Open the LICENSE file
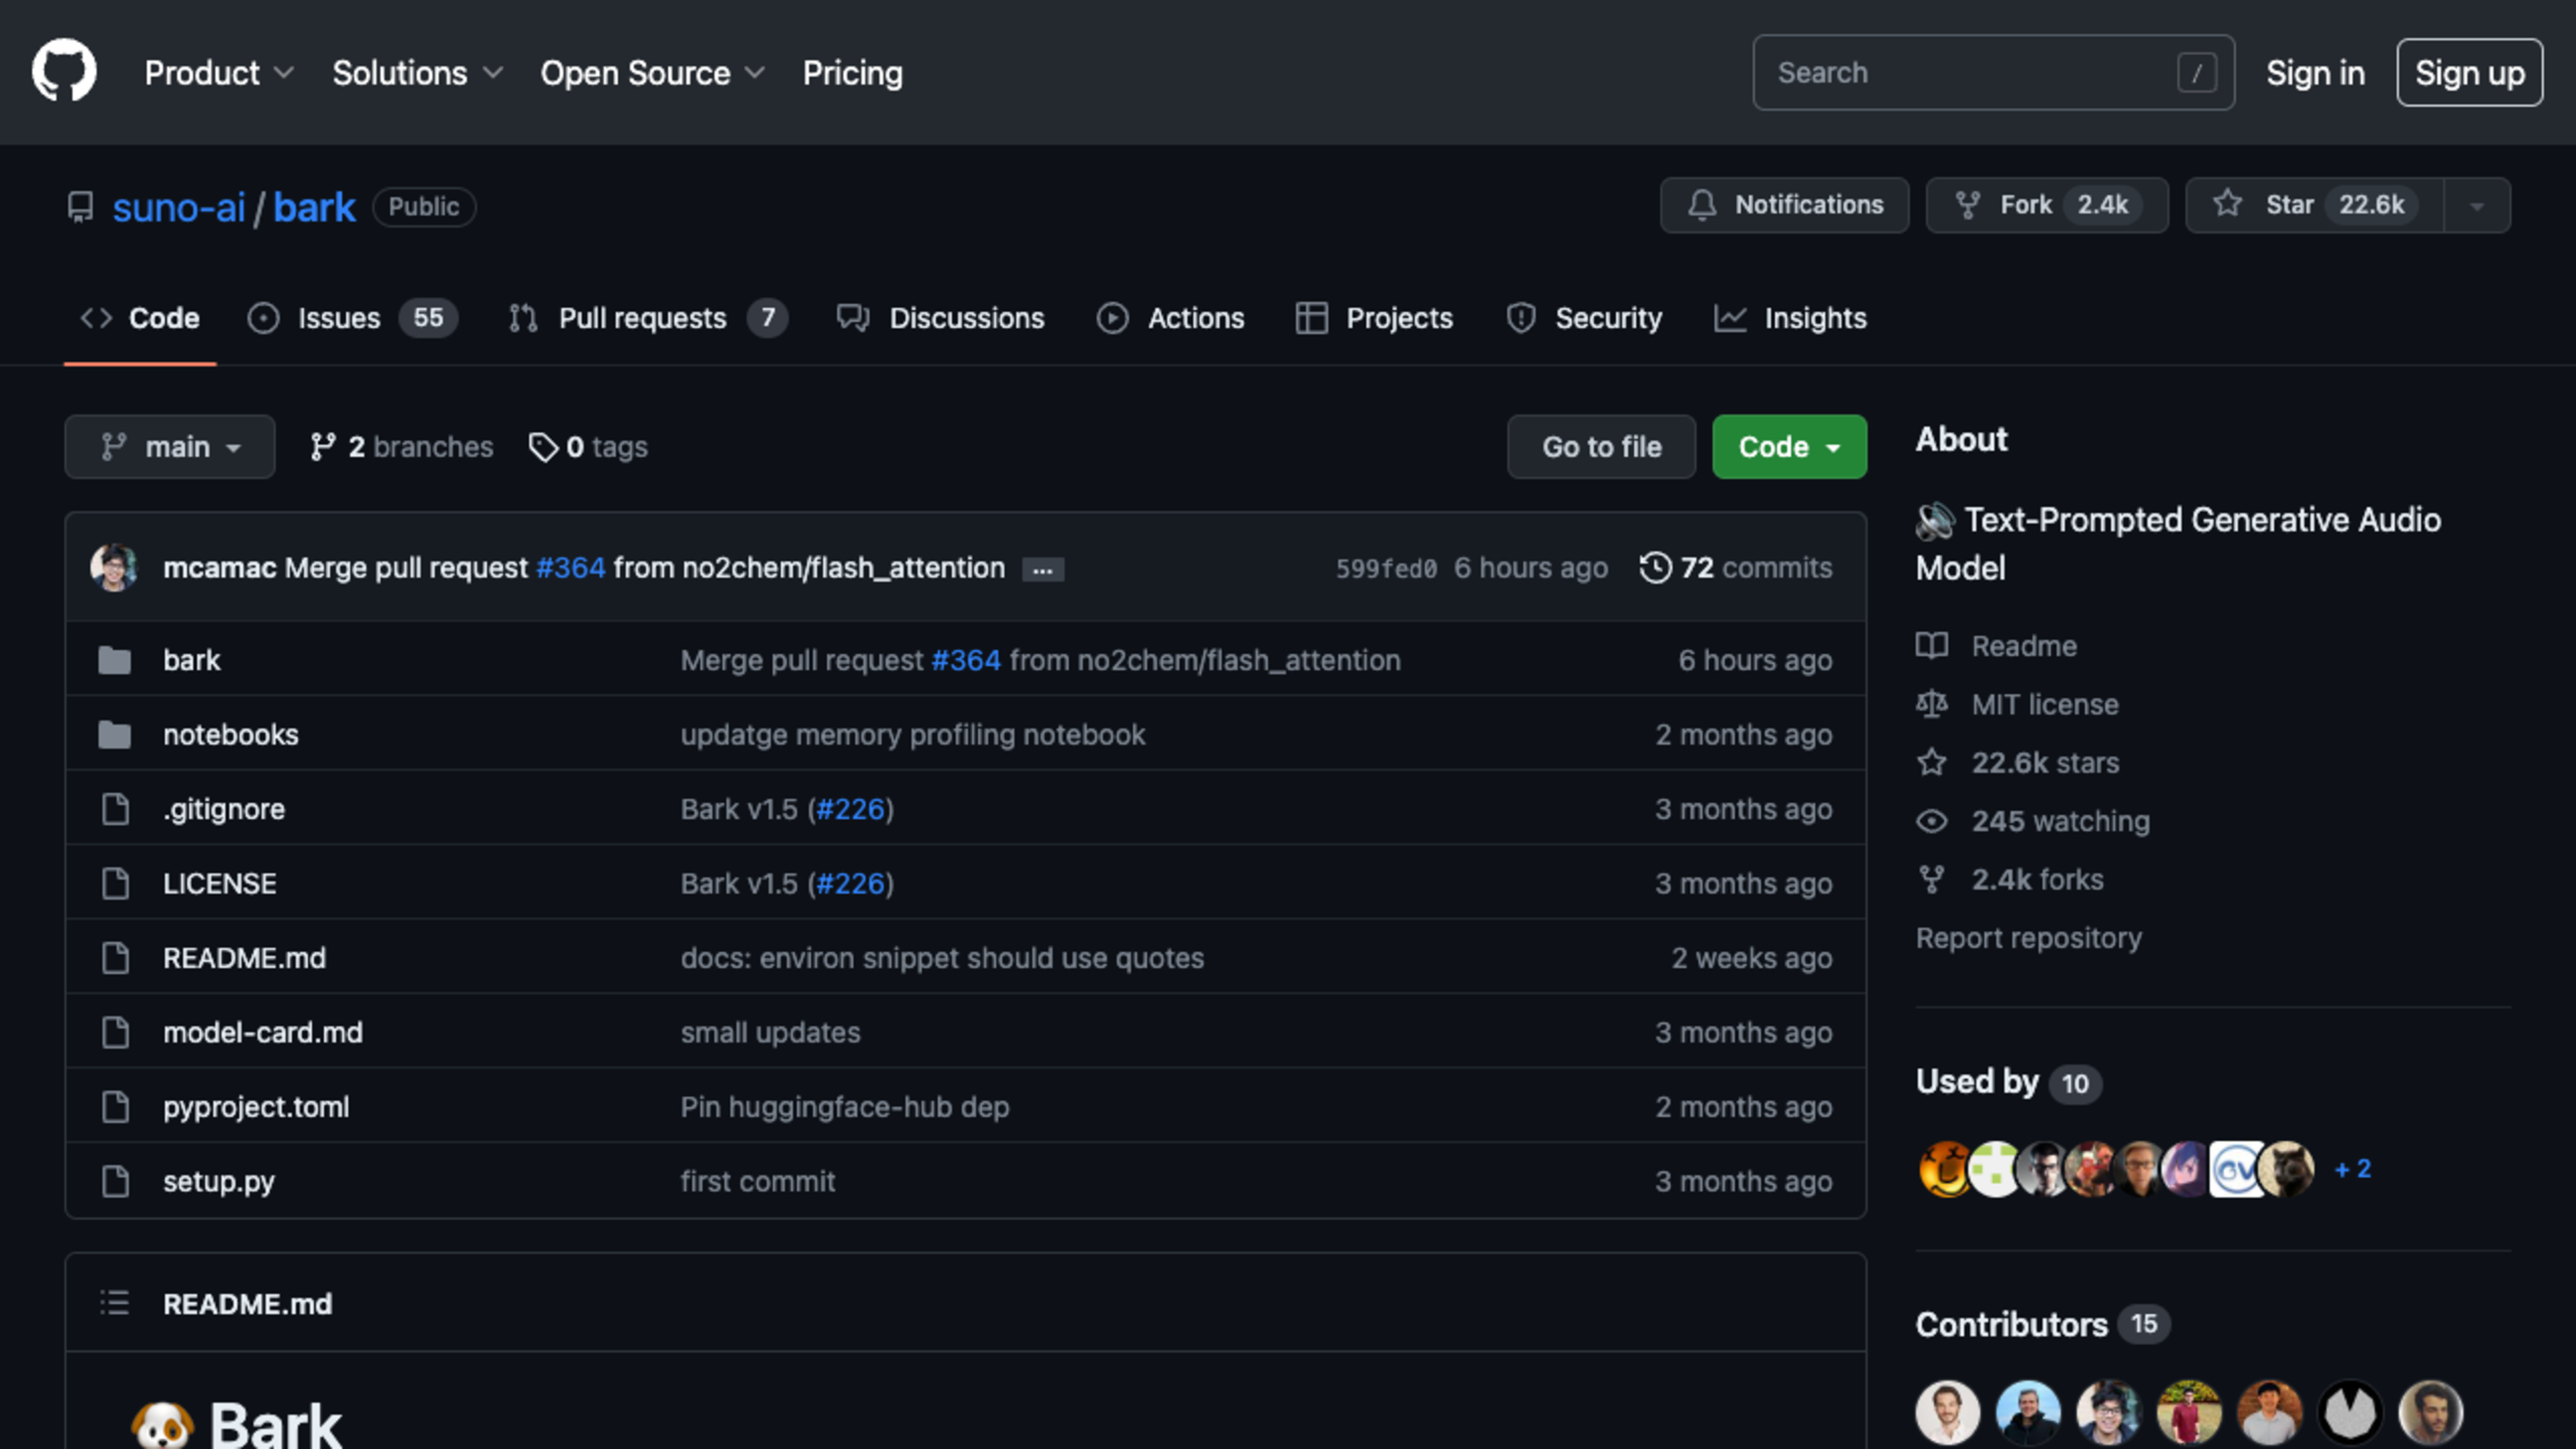This screenshot has height=1449, width=2576. click(x=220, y=884)
